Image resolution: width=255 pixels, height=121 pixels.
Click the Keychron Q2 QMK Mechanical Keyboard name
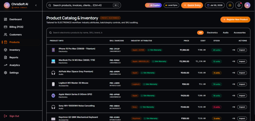pos(78,117)
